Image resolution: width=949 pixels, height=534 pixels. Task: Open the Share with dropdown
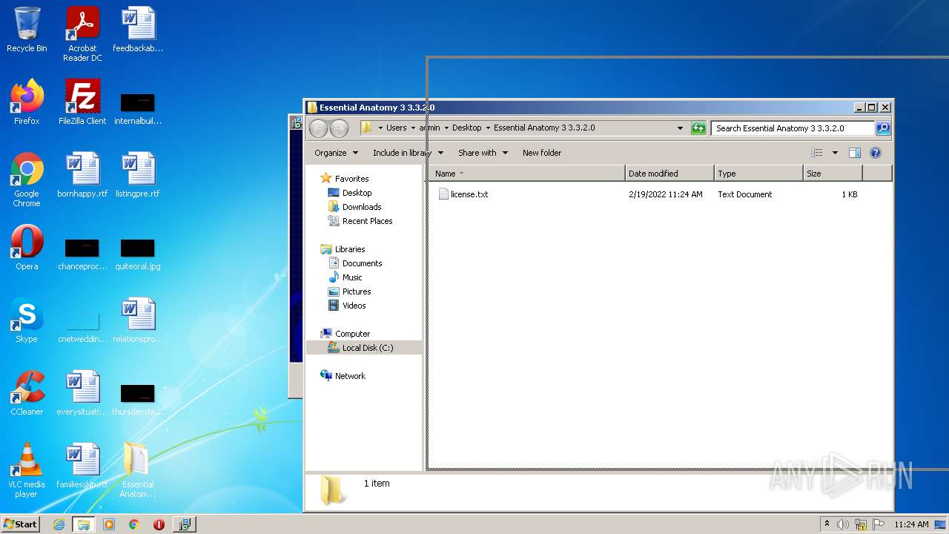coord(483,153)
